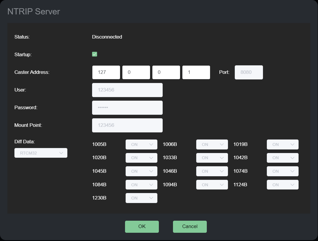318x241 pixels.
Task: Click the last Caster Address octet field
Action: pos(196,72)
